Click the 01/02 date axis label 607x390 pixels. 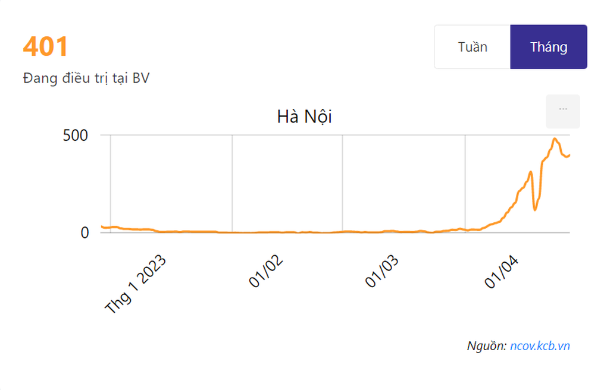pyautogui.click(x=265, y=271)
